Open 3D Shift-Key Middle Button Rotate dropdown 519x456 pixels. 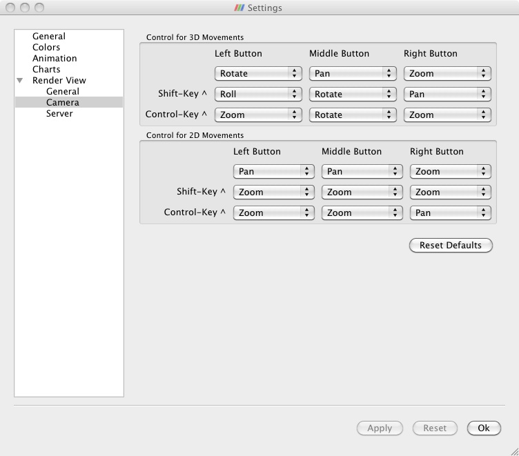pos(353,95)
